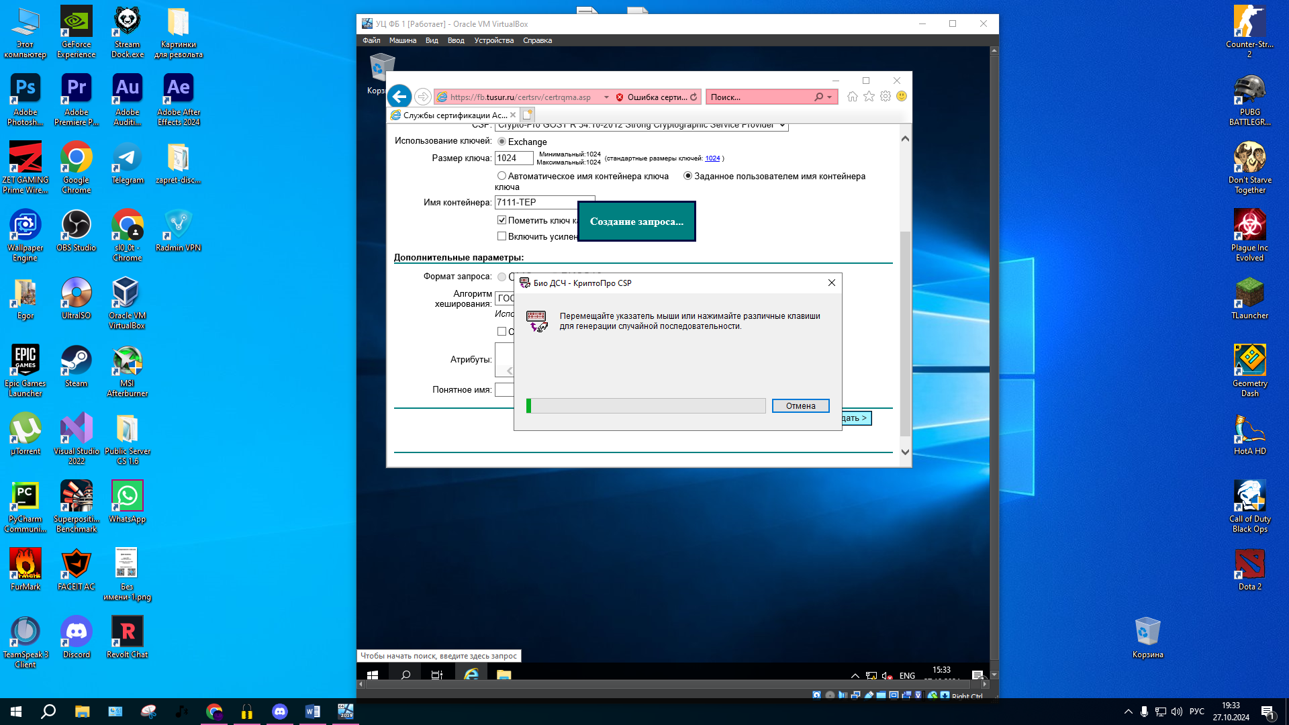The height and width of the screenshot is (725, 1289).
Task: Click the Internet Explorer back arrow button
Action: [x=399, y=97]
